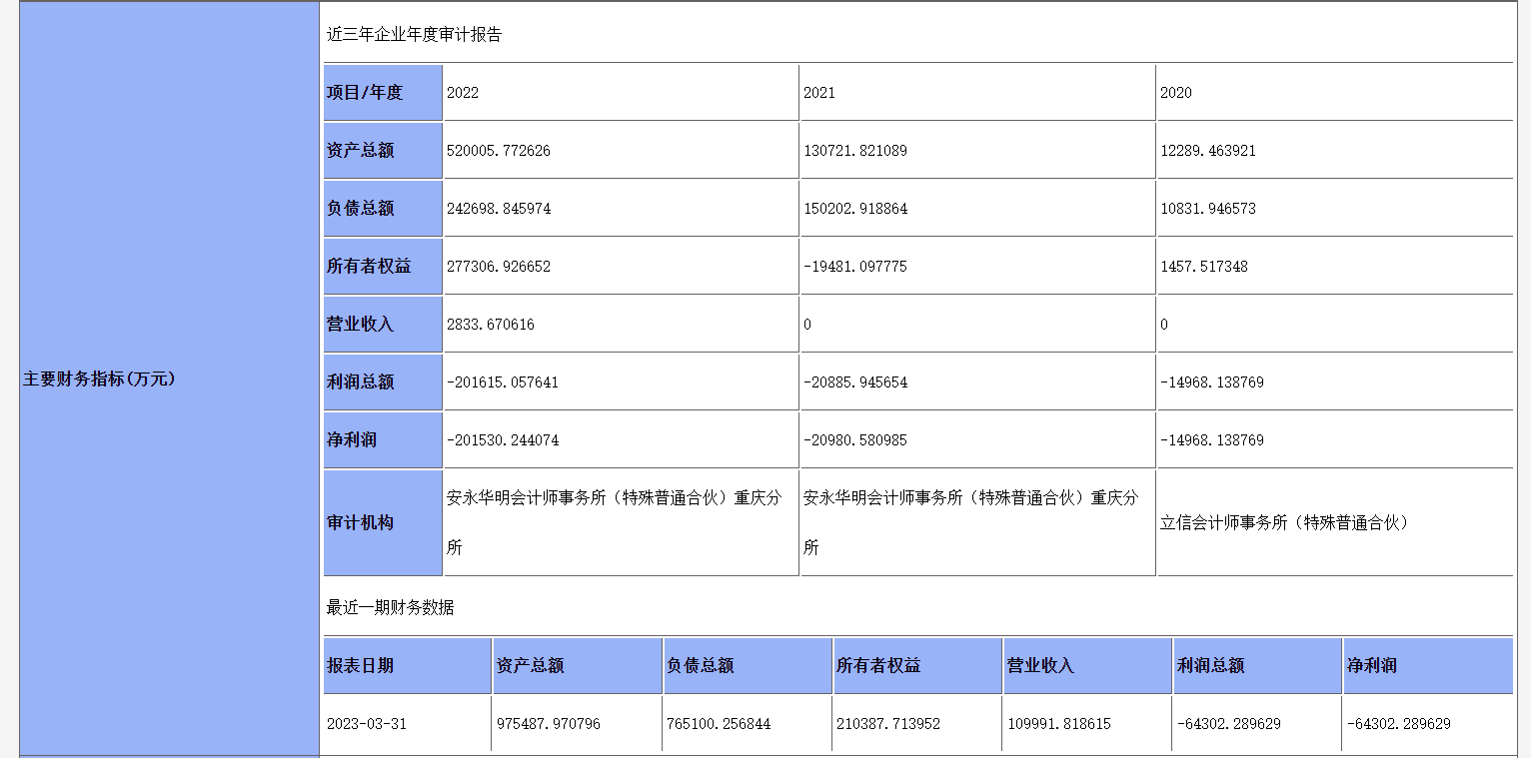Select 2020 owner equity value 1457.517348
The image size is (1531, 758).
[1204, 267]
